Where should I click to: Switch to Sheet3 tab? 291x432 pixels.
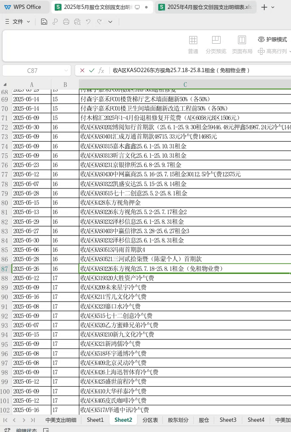228,420
